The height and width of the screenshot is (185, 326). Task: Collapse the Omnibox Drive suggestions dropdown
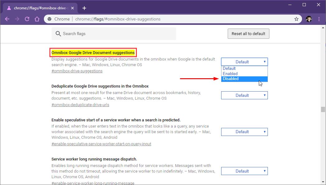244,62
